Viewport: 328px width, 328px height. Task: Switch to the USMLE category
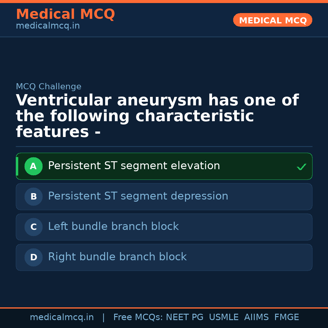tap(224, 317)
